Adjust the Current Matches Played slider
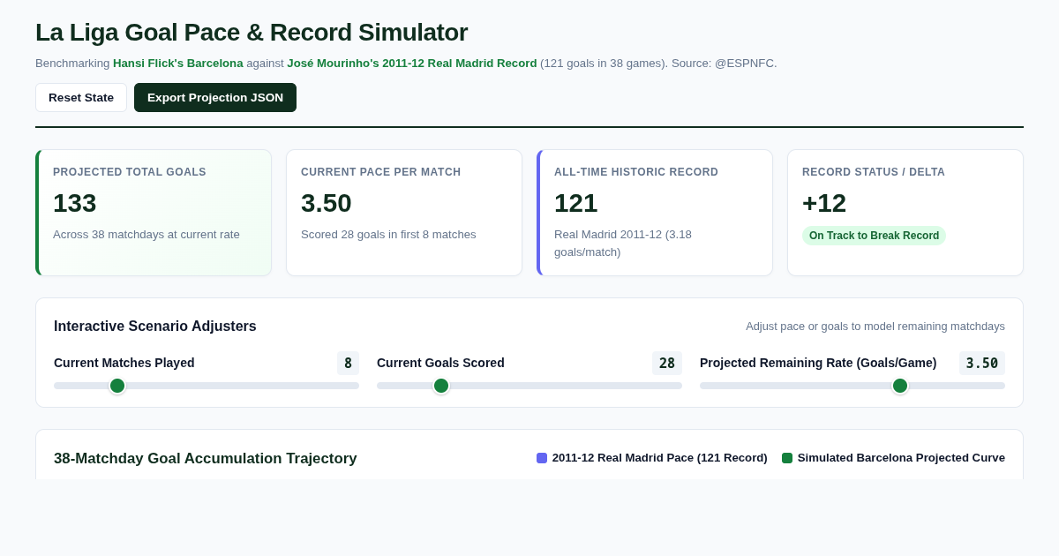 [x=207, y=386]
